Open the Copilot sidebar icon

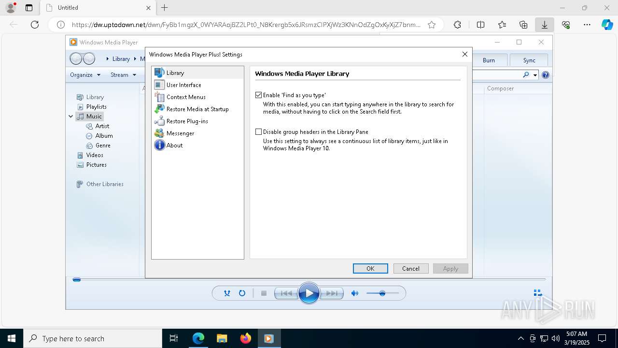click(x=607, y=25)
